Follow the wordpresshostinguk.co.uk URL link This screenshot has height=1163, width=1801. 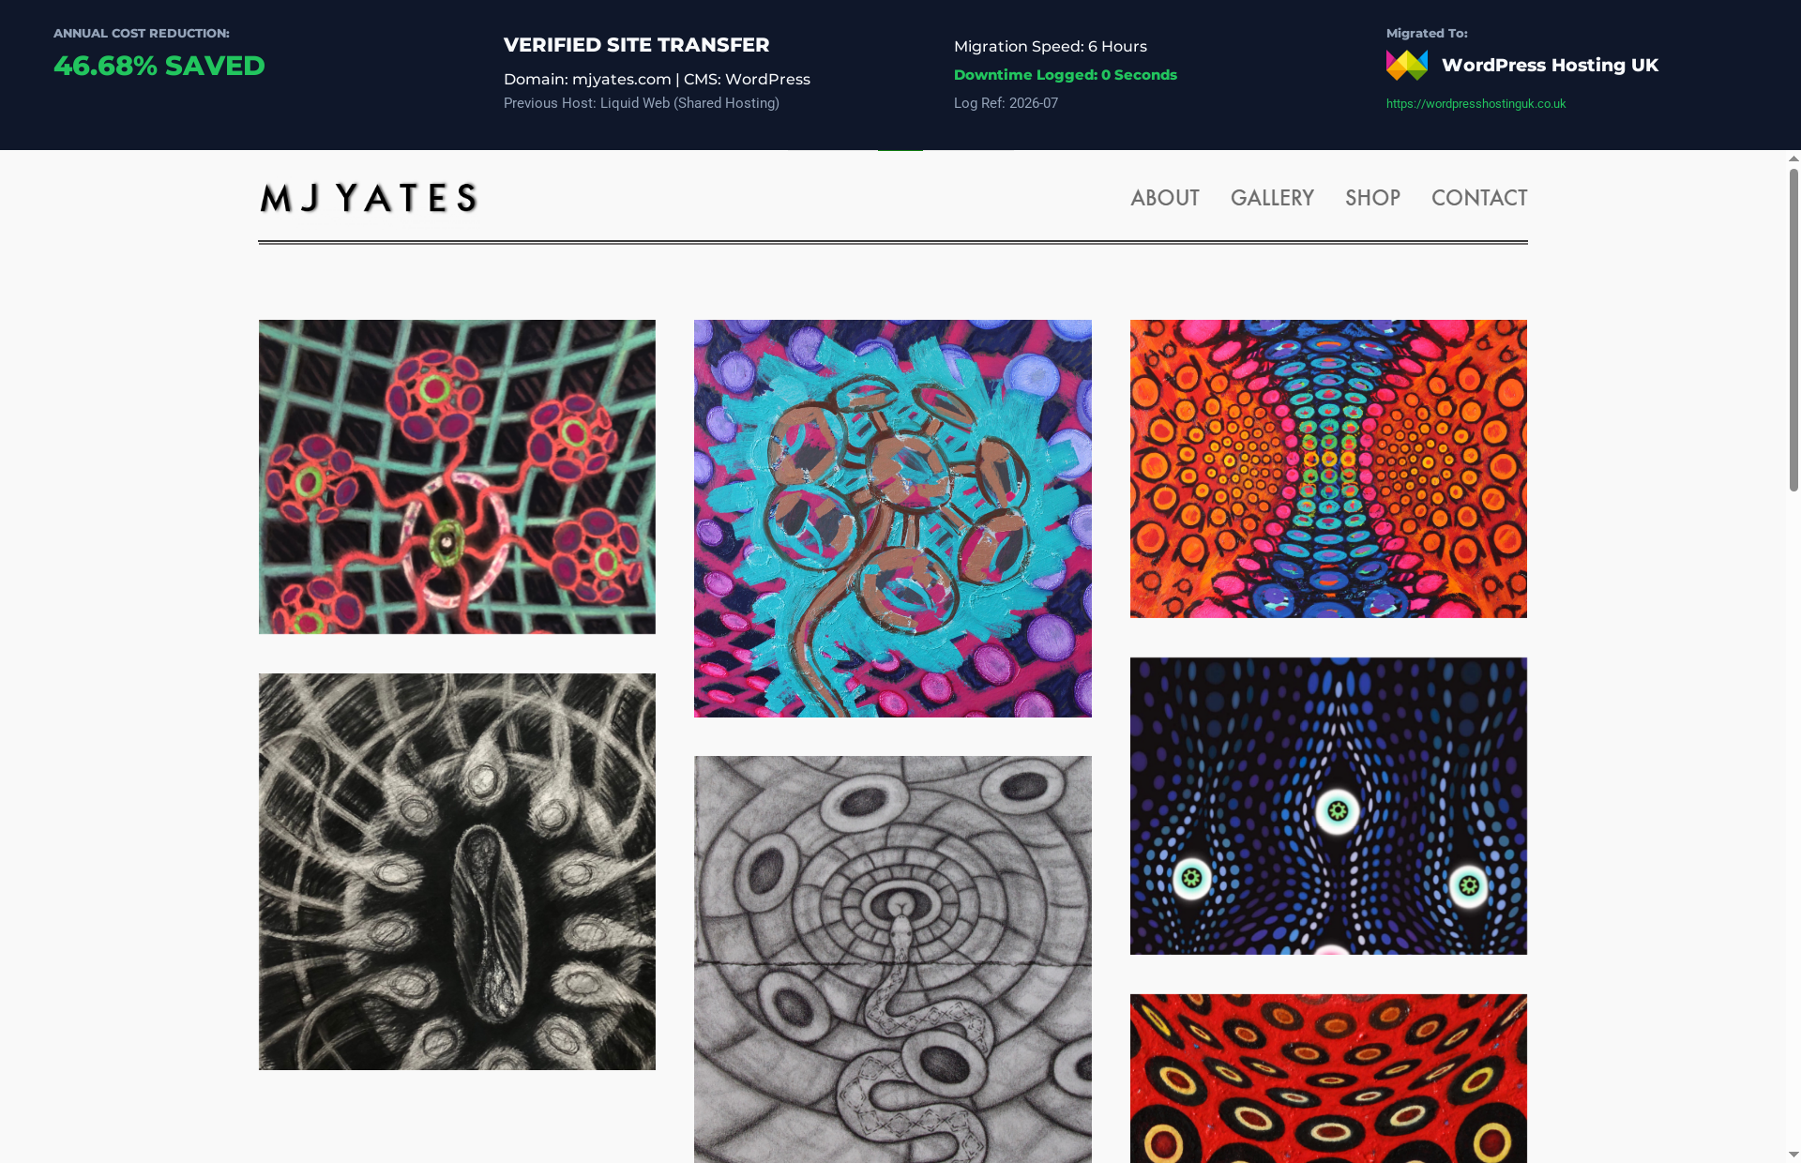pos(1476,104)
